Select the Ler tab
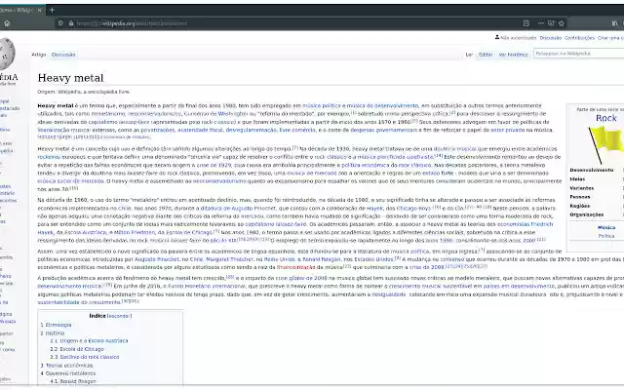The height and width of the screenshot is (390, 624). (469, 55)
